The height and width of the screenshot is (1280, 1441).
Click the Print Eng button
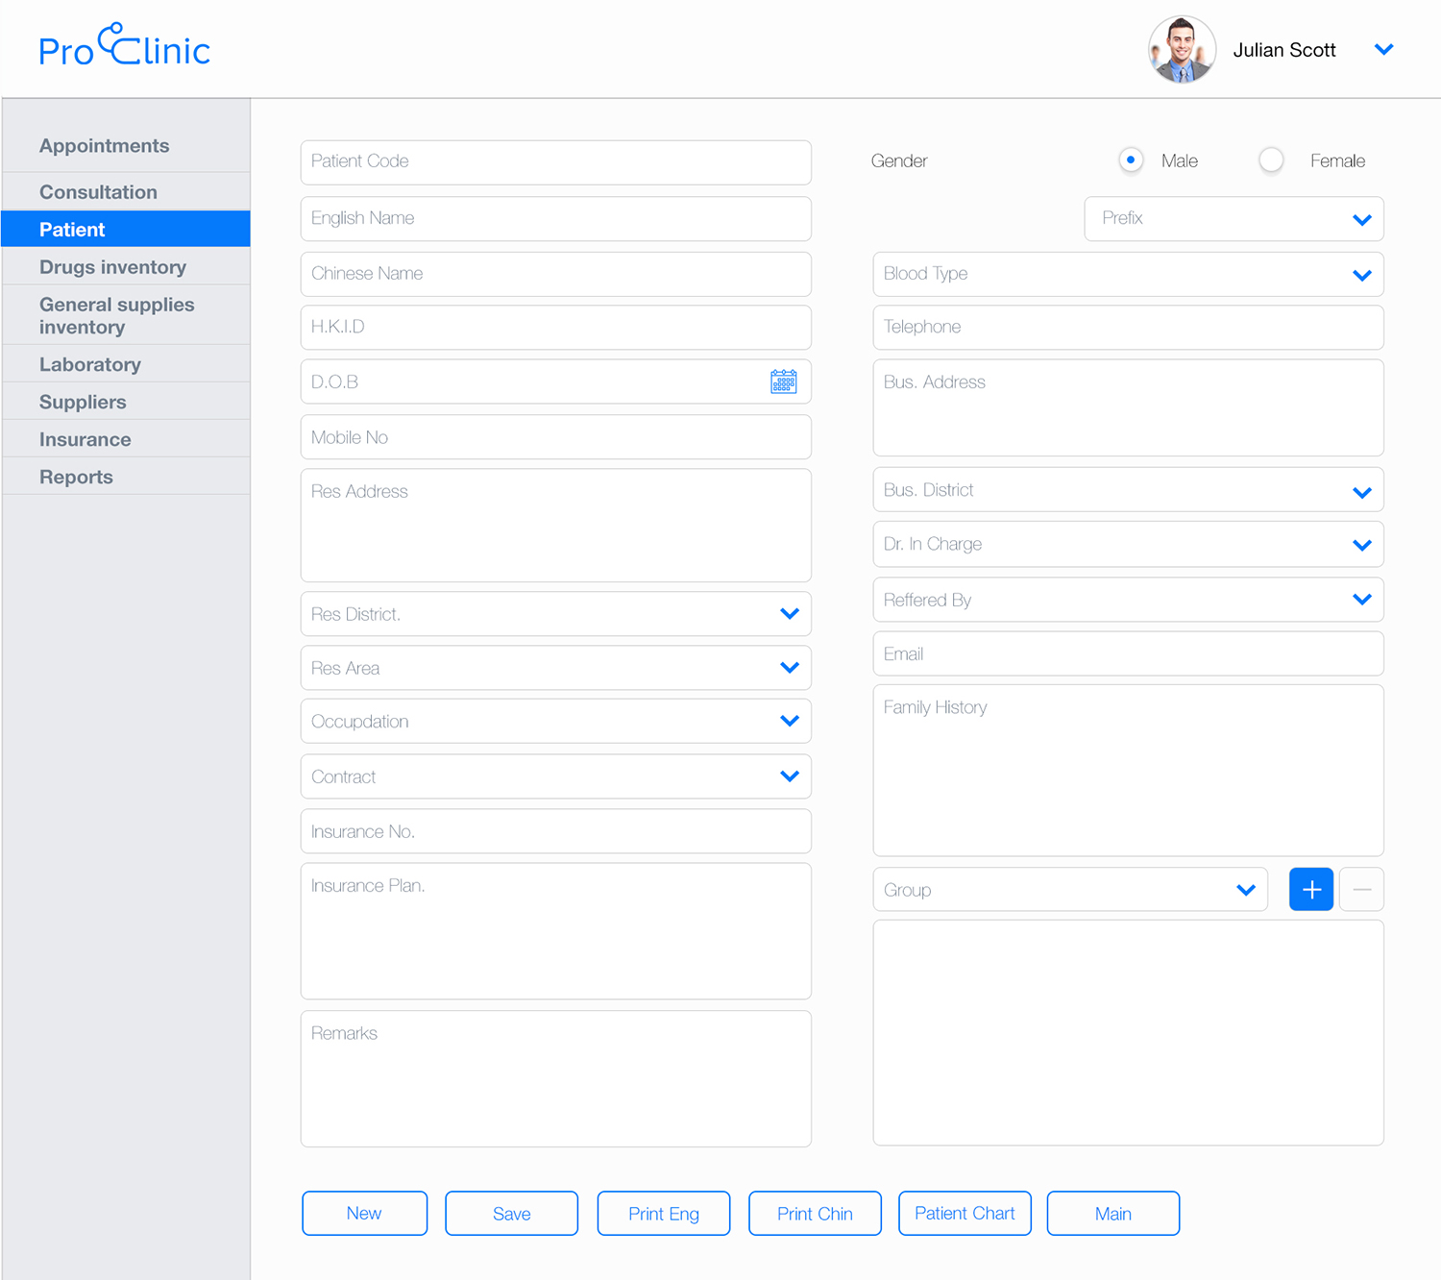pyautogui.click(x=663, y=1214)
